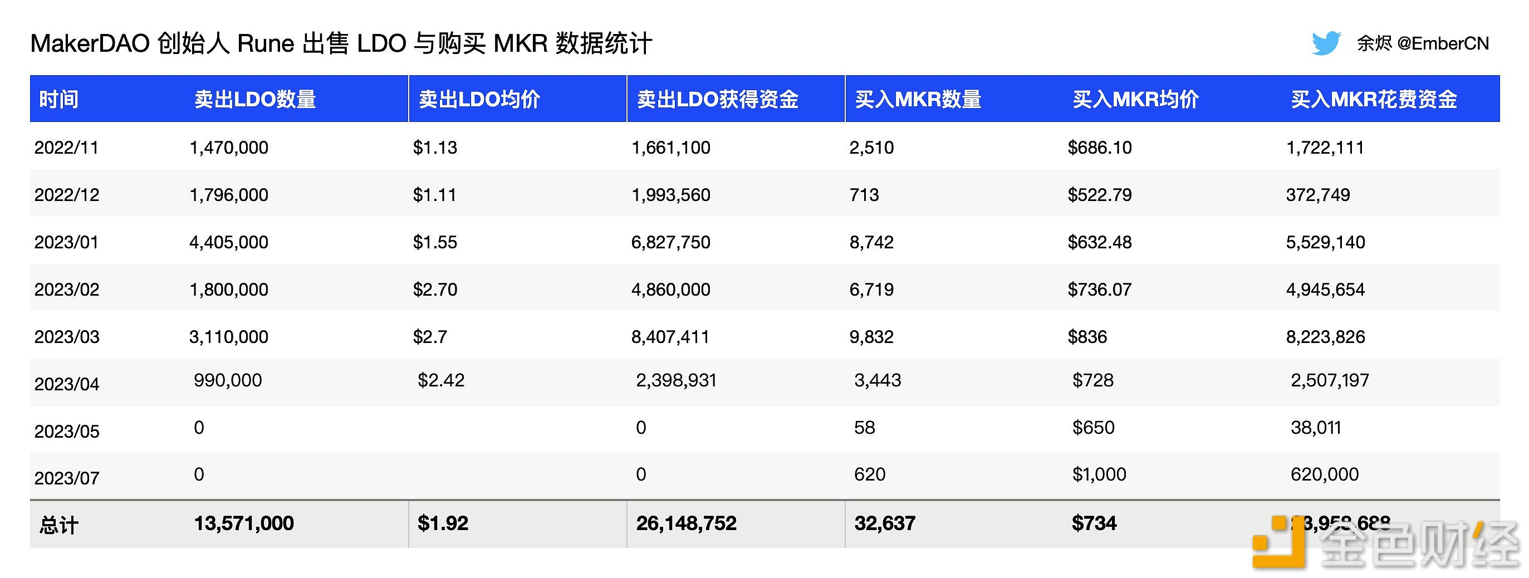Click the 卖出LDO数量 column header

255,99
